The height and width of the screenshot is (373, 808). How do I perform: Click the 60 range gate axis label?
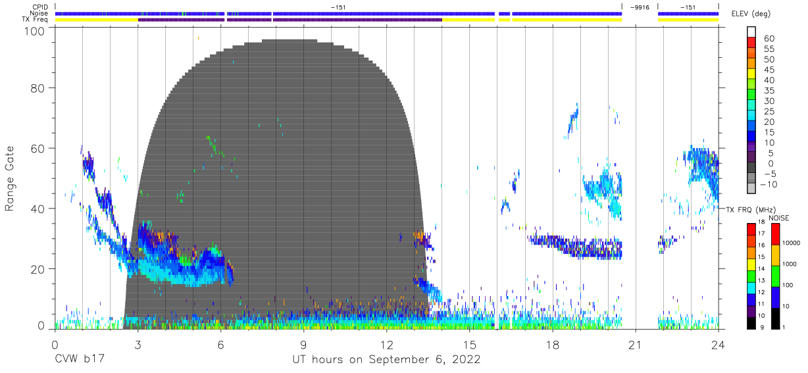point(37,148)
